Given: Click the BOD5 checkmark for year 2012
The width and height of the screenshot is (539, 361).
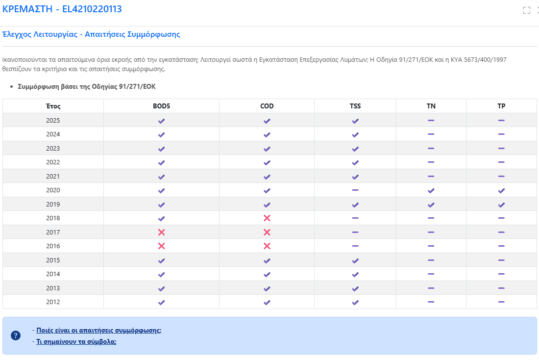Looking at the screenshot, I should point(161,303).
